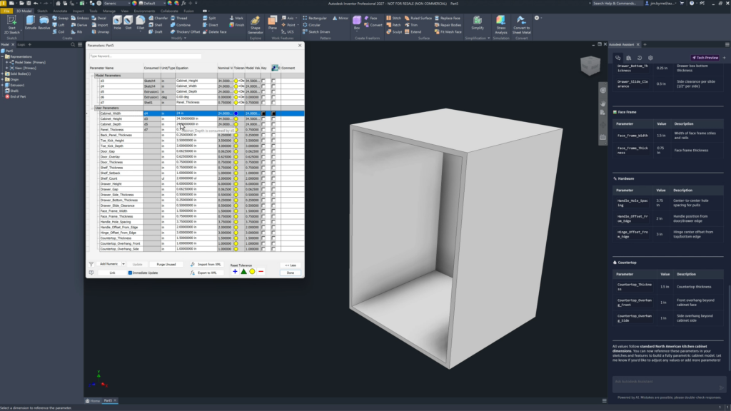Open the Shell tool
Screen dimensions: 731x411
[155, 25]
